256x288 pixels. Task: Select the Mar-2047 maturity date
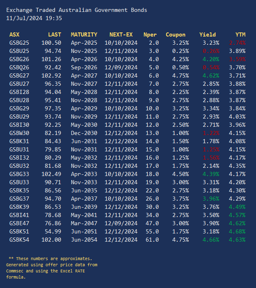pos(84,224)
